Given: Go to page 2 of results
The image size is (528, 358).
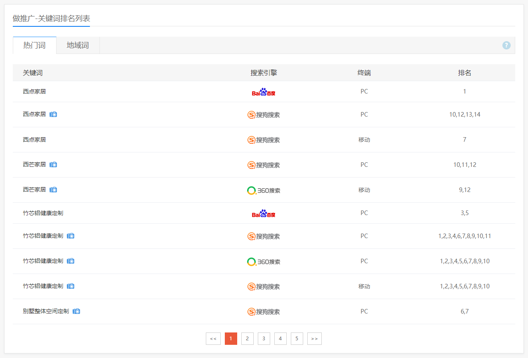Looking at the screenshot, I should click(x=247, y=339).
